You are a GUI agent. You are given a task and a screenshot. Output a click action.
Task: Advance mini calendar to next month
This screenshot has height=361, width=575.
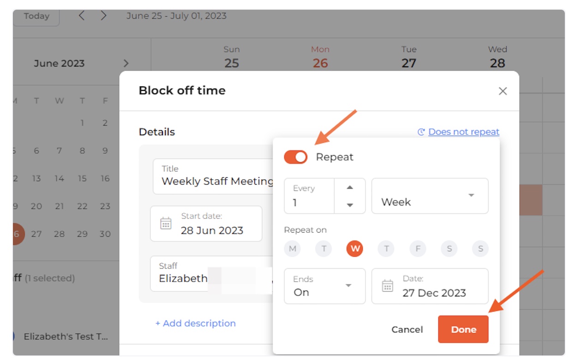coord(126,64)
